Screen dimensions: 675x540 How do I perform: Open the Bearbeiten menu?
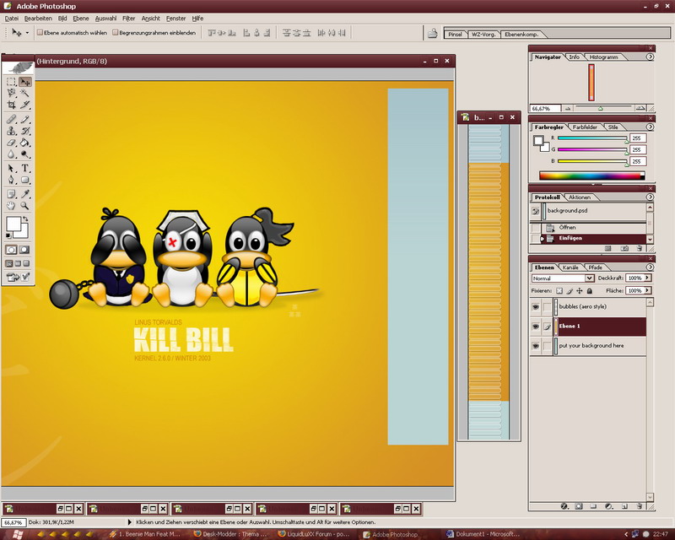38,19
